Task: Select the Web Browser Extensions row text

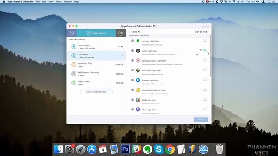Action: pos(88,72)
